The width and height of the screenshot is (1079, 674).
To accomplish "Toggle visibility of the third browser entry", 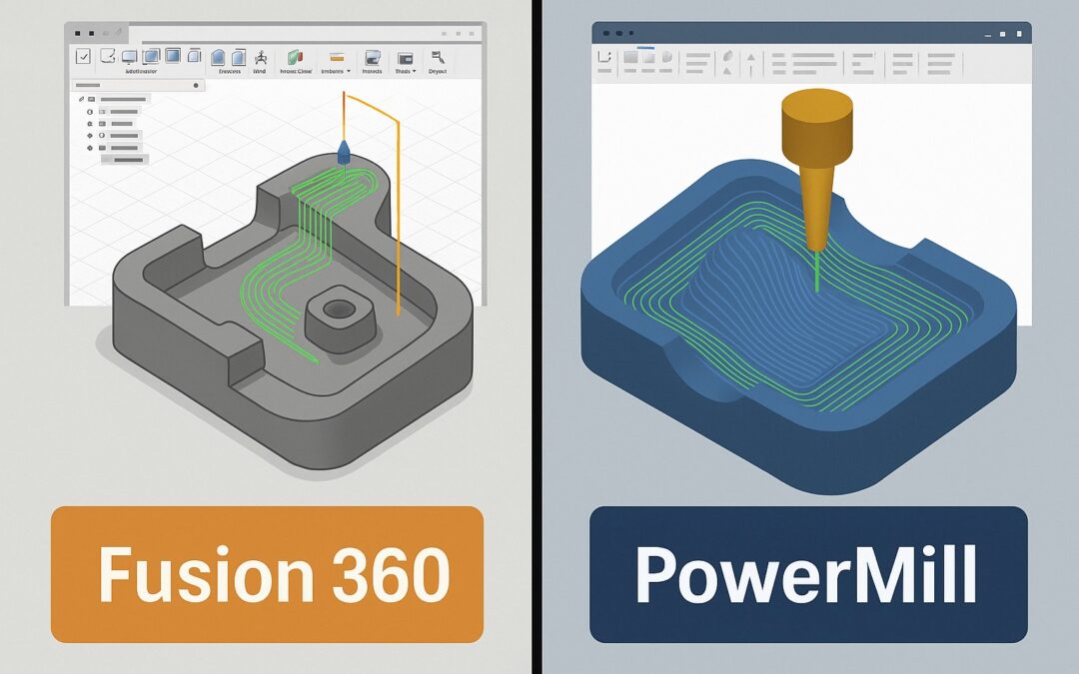I will [91, 124].
